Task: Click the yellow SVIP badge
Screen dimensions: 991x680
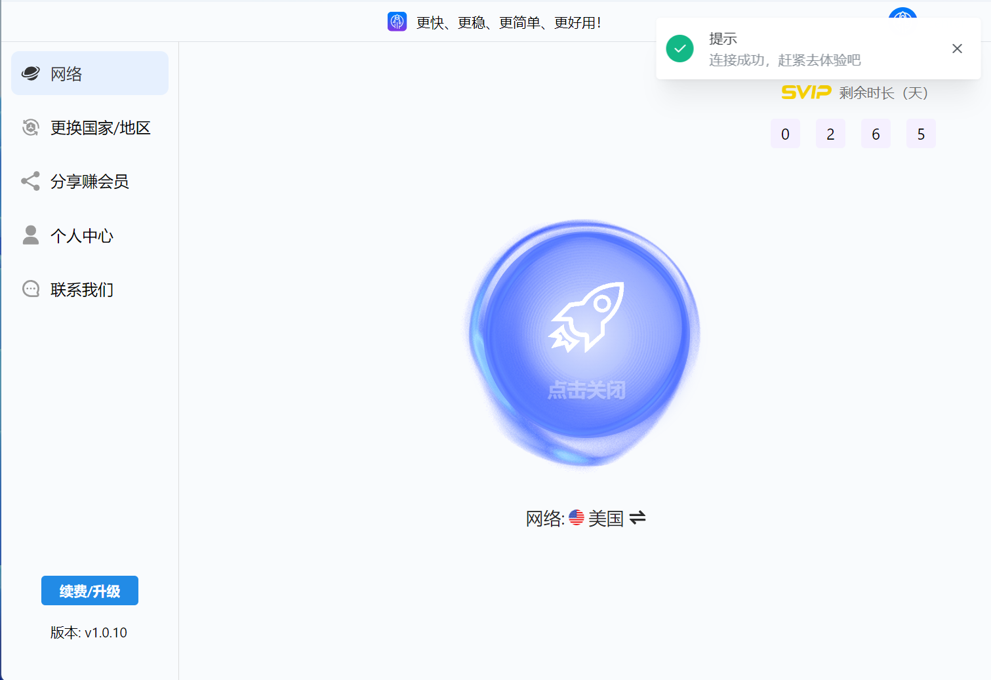Action: pyautogui.click(x=806, y=92)
